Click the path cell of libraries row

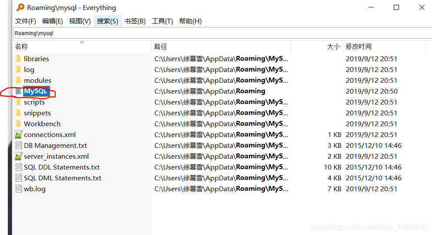(221, 59)
